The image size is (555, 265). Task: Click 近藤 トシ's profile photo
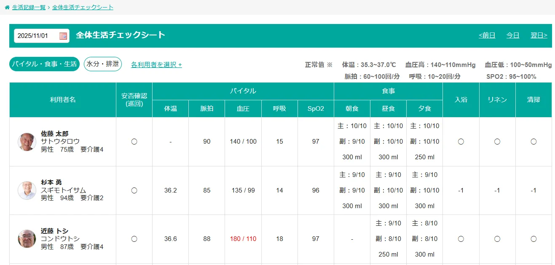click(x=27, y=239)
